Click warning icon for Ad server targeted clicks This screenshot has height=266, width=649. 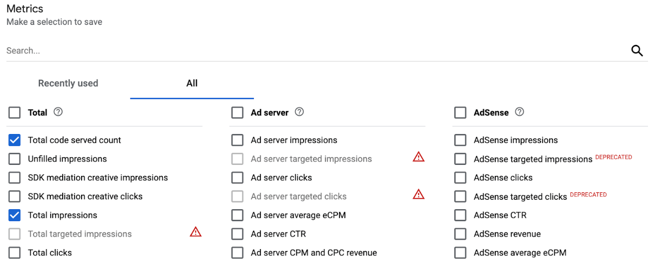tap(419, 194)
